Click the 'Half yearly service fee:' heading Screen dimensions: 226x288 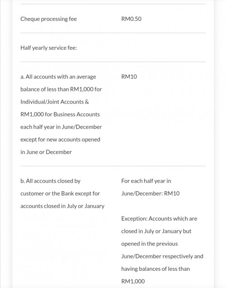[x=49, y=48]
